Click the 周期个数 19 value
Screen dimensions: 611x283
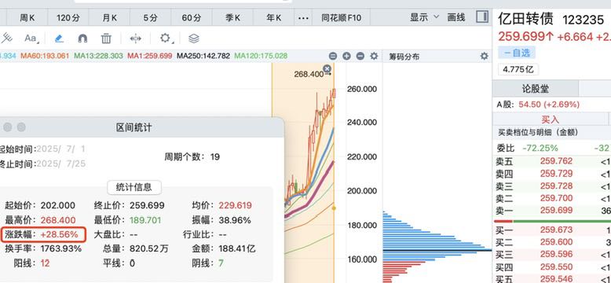214,157
